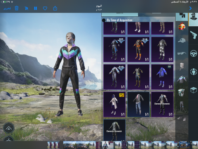Choose the S19 outfit tile
This screenshot has width=198, height=149.
pos(114,77)
